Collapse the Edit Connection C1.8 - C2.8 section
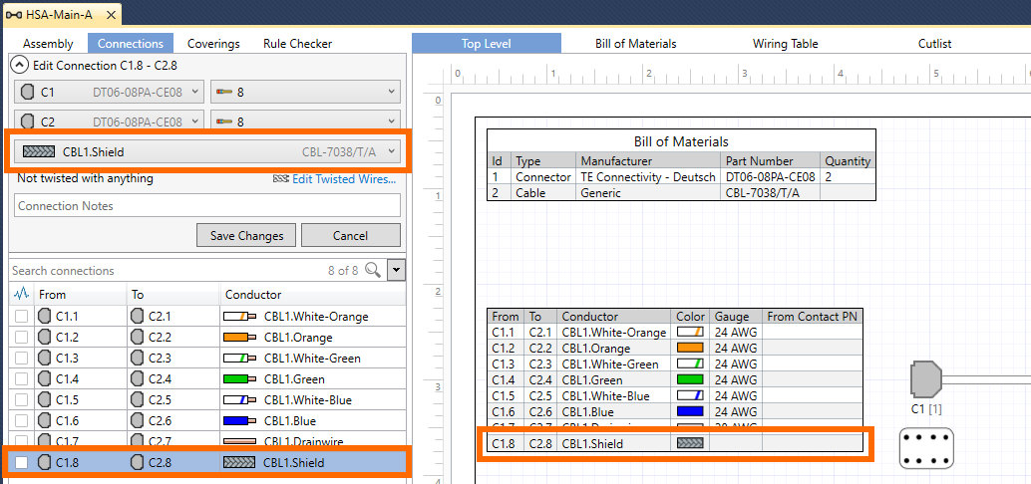 pos(21,65)
